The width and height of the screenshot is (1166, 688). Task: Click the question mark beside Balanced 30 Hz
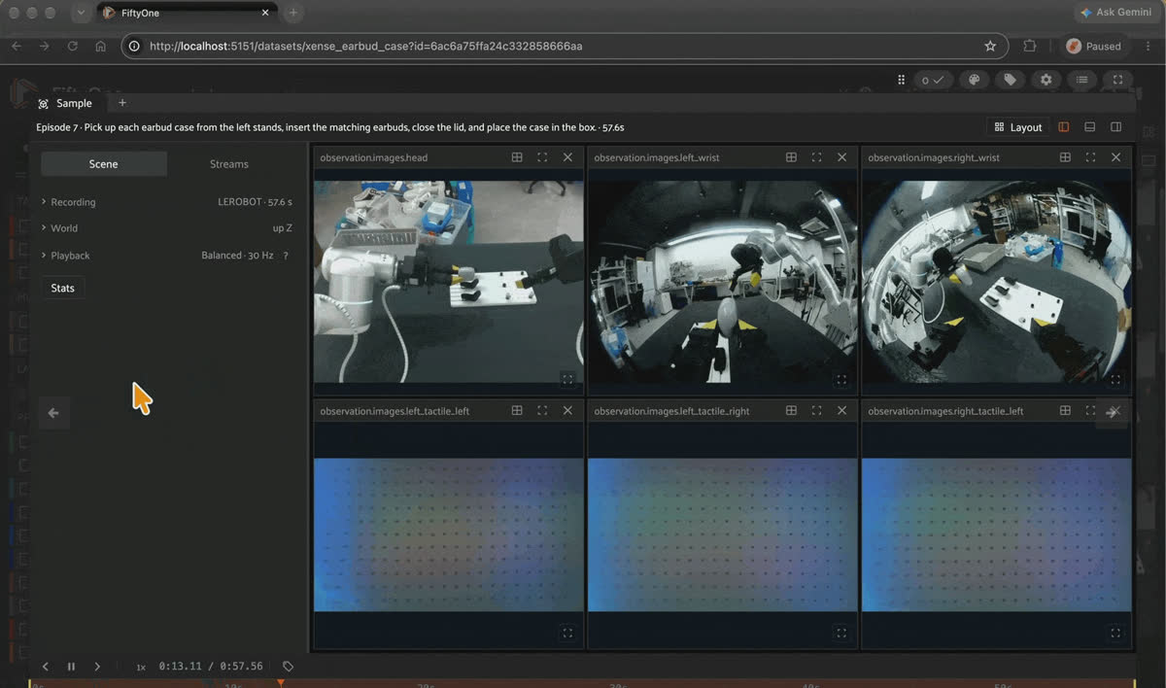coord(285,256)
